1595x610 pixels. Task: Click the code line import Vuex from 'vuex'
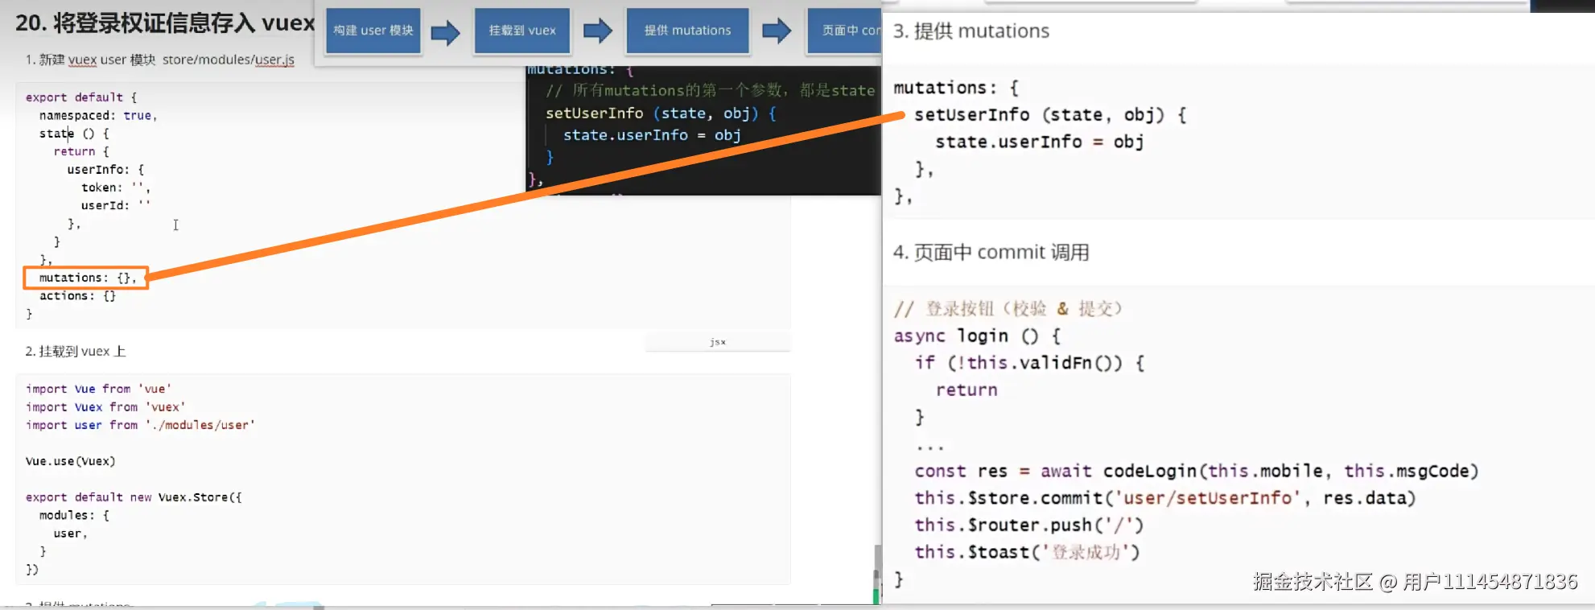pyautogui.click(x=105, y=406)
